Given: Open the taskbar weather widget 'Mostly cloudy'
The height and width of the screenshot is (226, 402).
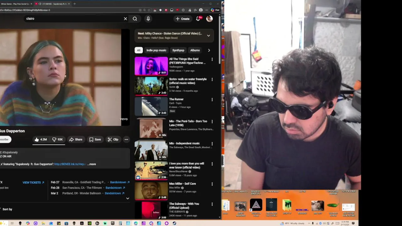Looking at the screenshot, I should [292, 223].
